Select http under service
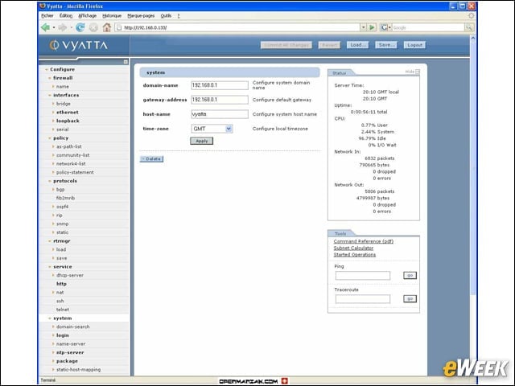Screen dimensions: 515x386 tap(61, 284)
